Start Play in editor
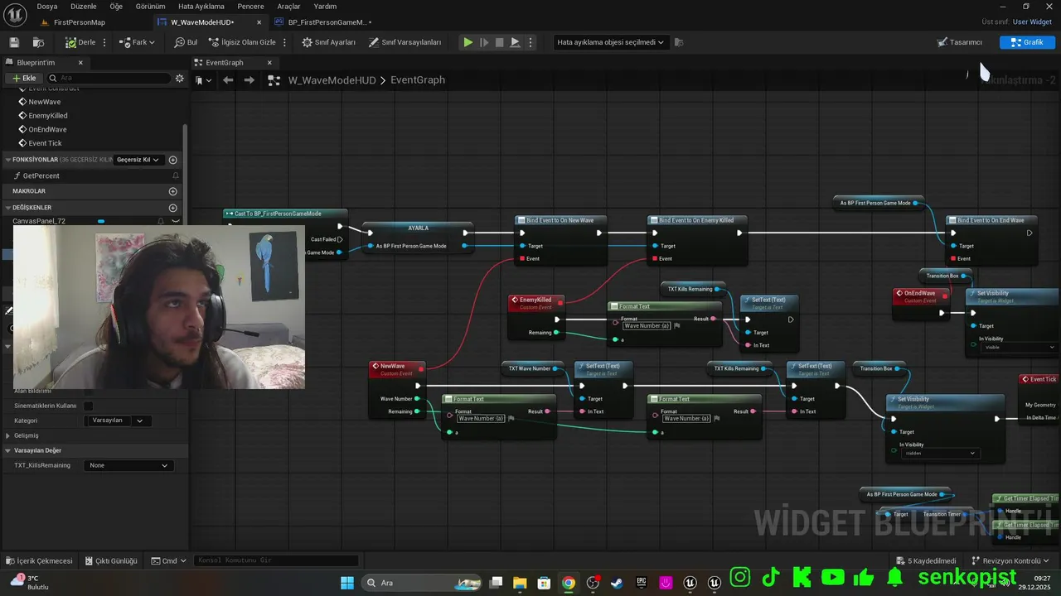 (468, 42)
